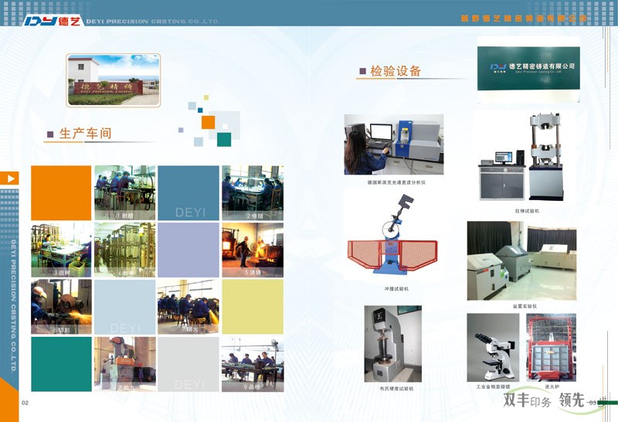Click the solid yellow square tile
This screenshot has width=618, height=422.
pos(252,307)
